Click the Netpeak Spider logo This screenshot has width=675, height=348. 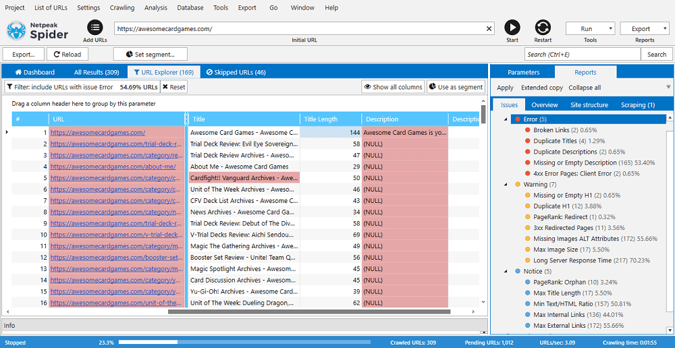tap(37, 30)
